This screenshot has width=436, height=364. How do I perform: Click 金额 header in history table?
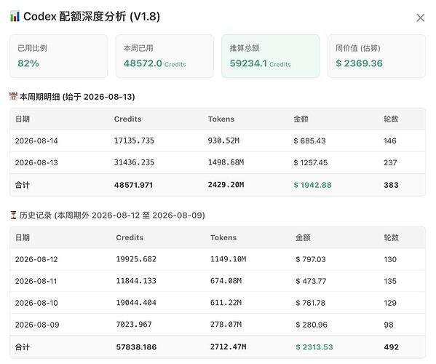(303, 237)
